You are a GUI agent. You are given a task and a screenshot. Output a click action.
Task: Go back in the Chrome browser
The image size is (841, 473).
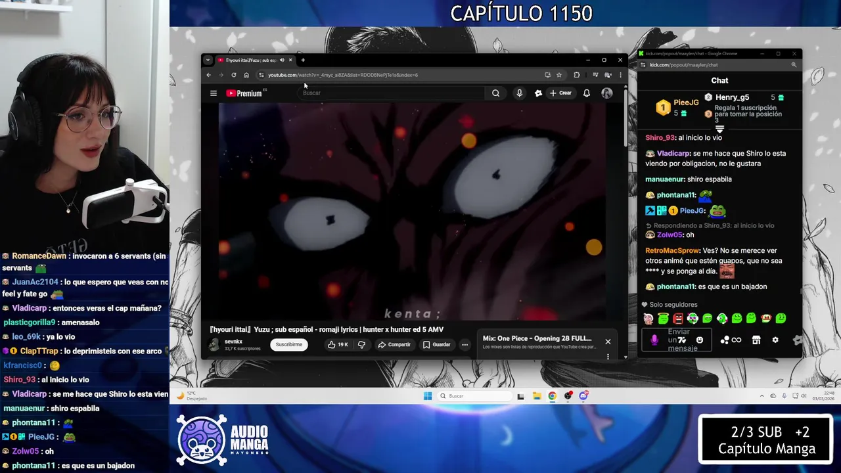[x=209, y=75]
